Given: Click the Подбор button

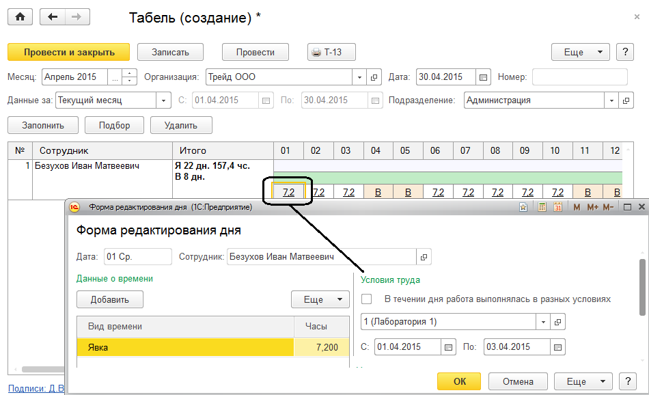Looking at the screenshot, I should coord(114,126).
